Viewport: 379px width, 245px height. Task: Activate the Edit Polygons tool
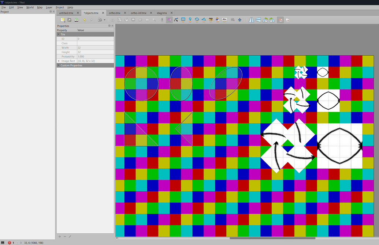[x=176, y=20]
